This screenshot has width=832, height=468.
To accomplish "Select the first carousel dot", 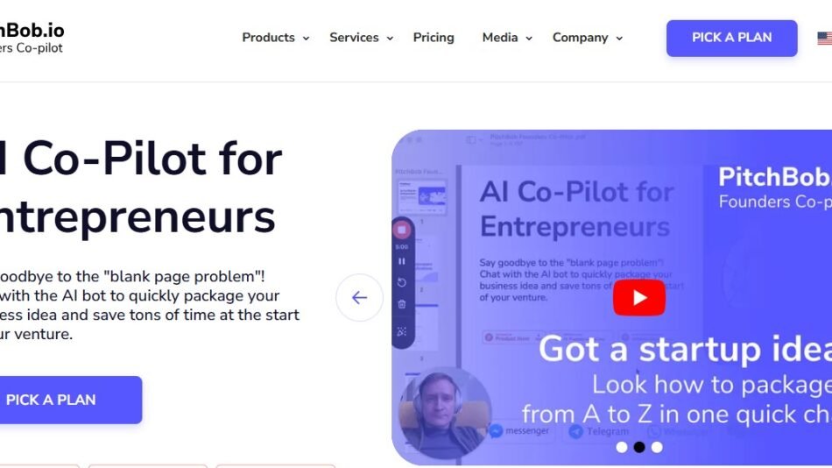I will pyautogui.click(x=621, y=447).
